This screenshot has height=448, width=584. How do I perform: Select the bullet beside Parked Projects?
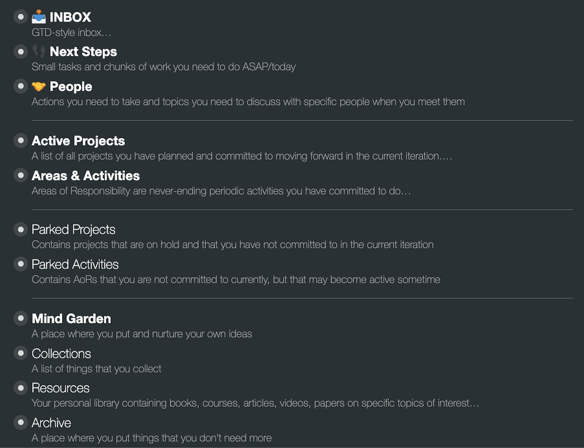coord(21,229)
